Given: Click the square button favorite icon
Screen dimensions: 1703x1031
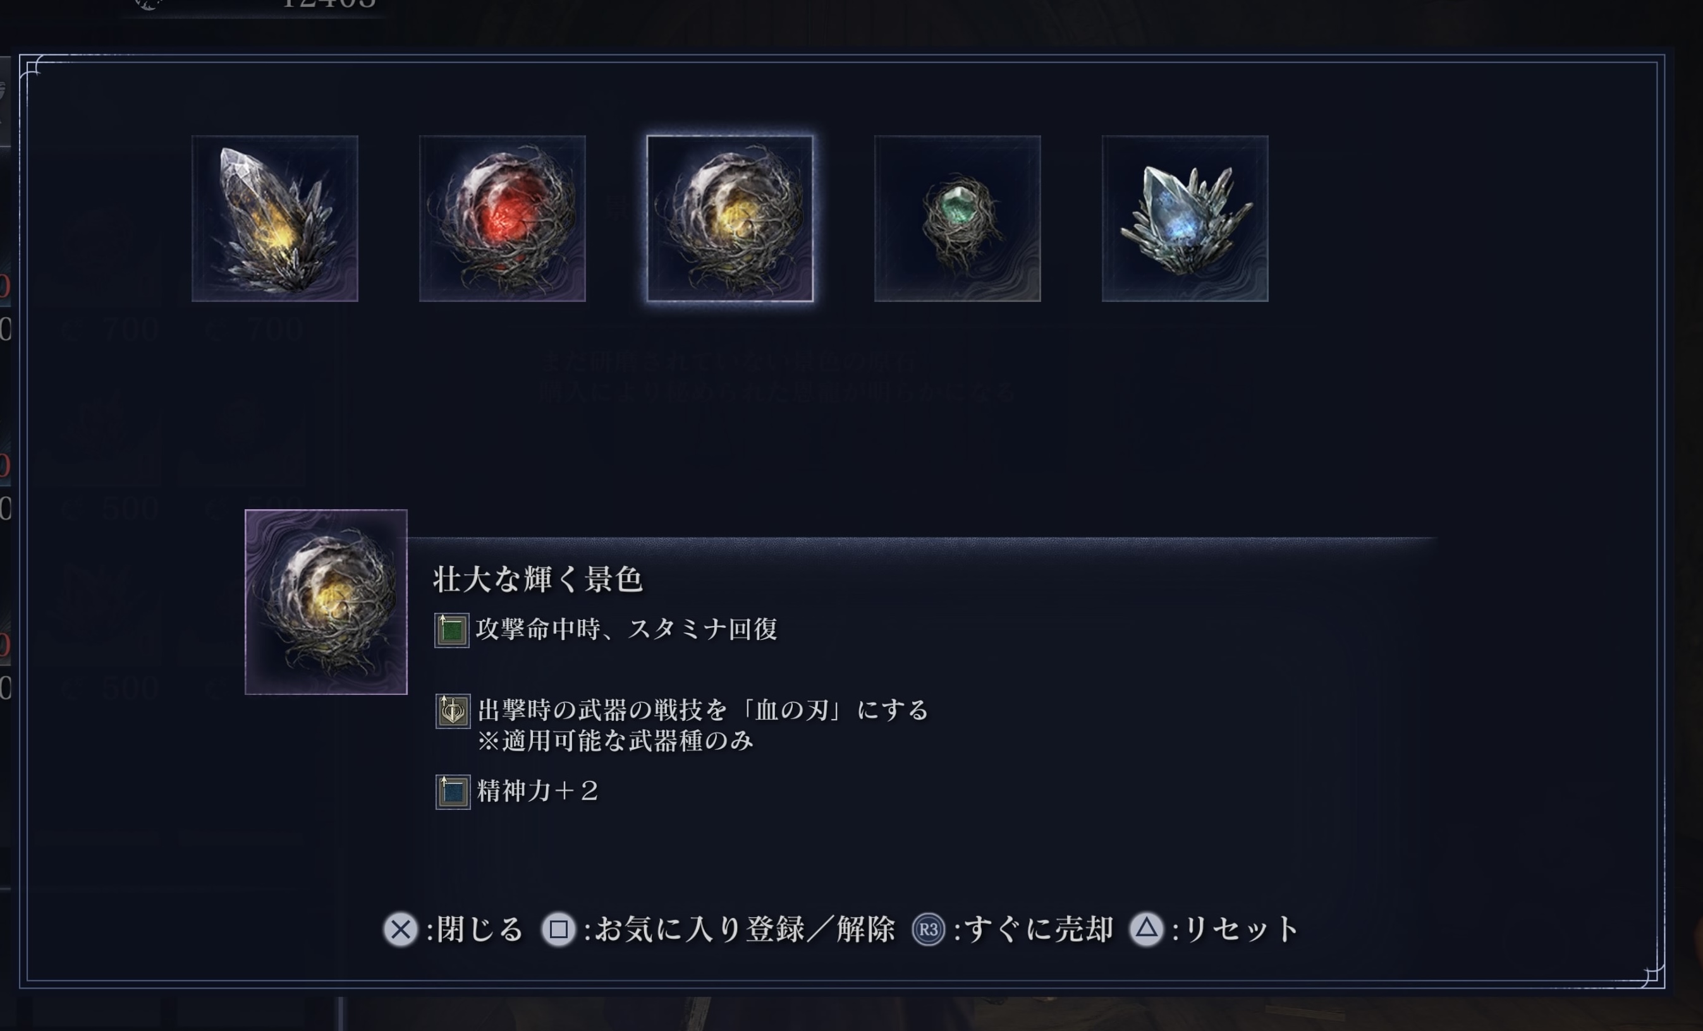Looking at the screenshot, I should pos(558,929).
